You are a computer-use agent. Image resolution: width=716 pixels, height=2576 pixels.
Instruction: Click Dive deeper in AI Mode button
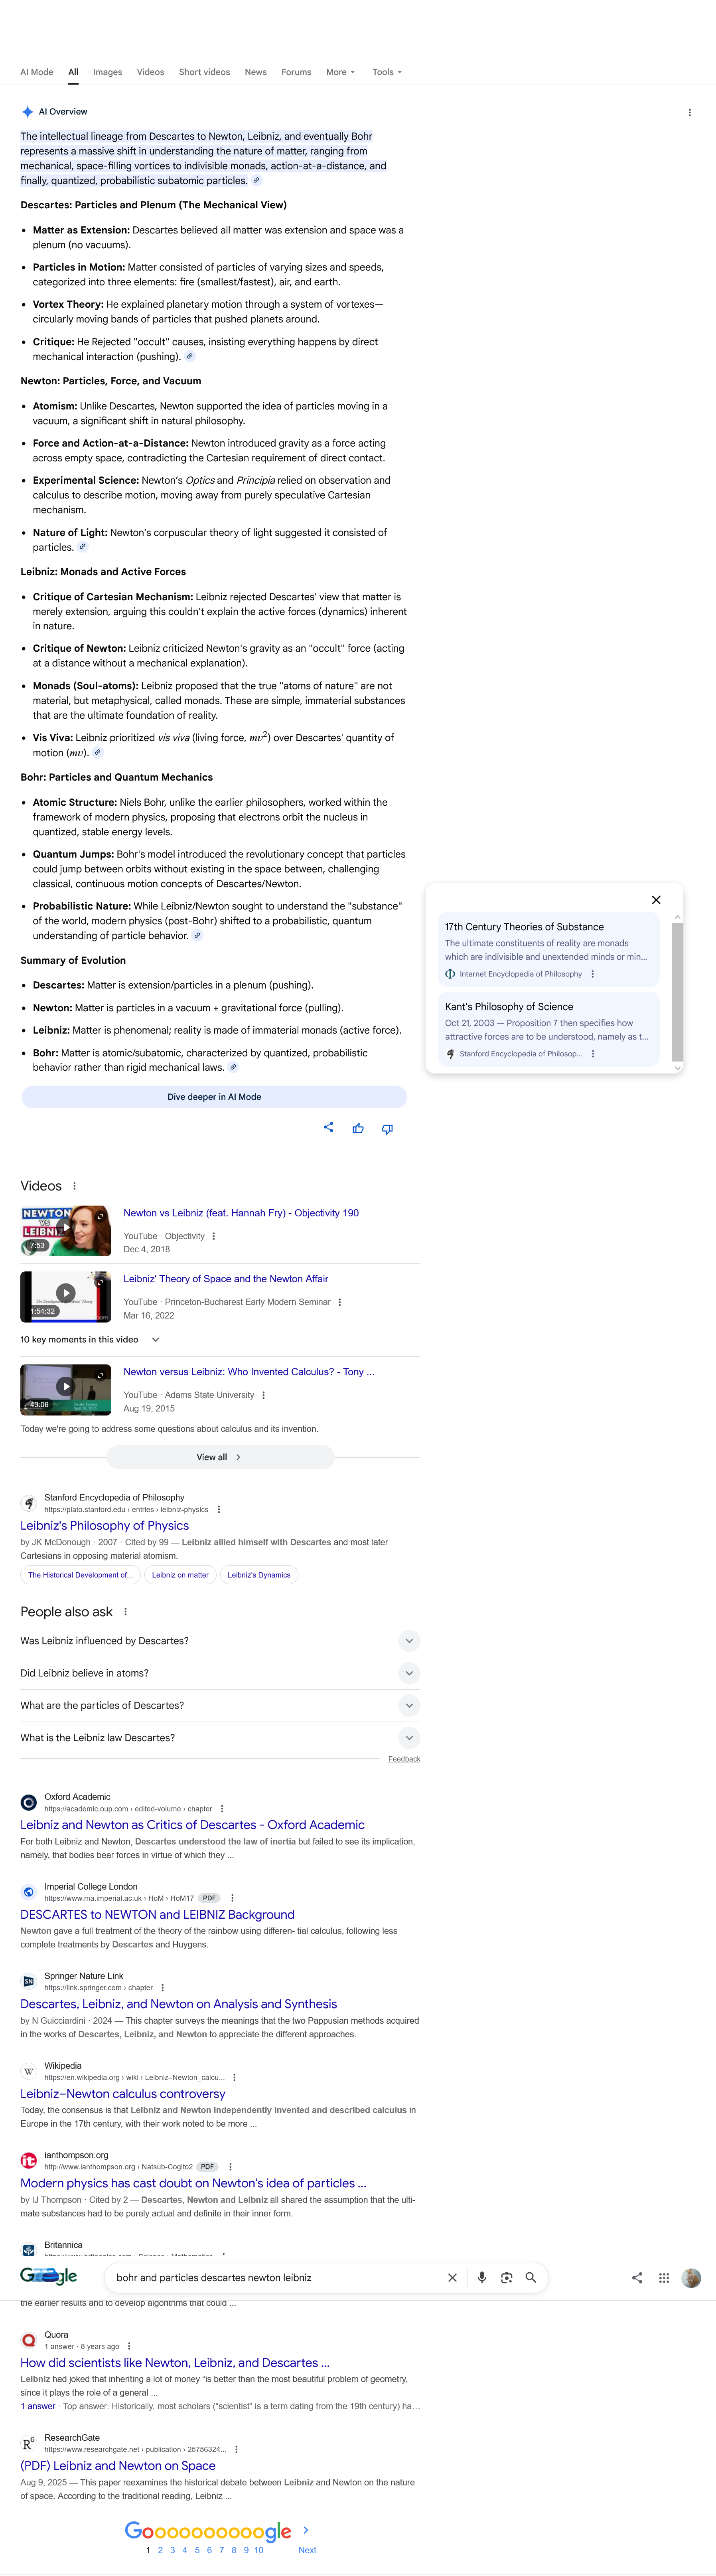214,1097
